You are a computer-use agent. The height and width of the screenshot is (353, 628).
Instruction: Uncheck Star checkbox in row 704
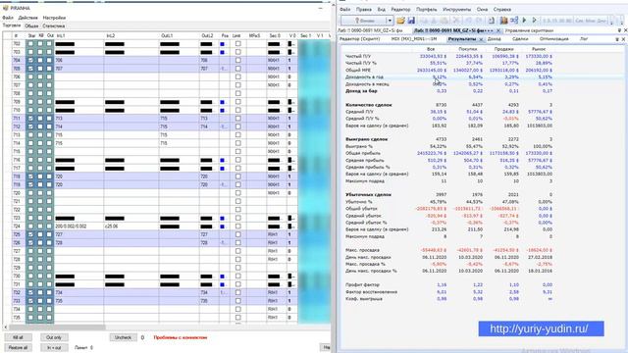(x=30, y=60)
